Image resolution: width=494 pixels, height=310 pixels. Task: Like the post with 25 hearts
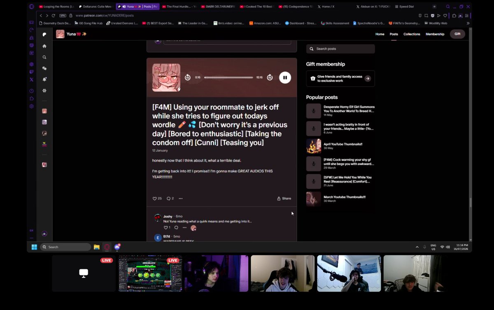coord(157,198)
